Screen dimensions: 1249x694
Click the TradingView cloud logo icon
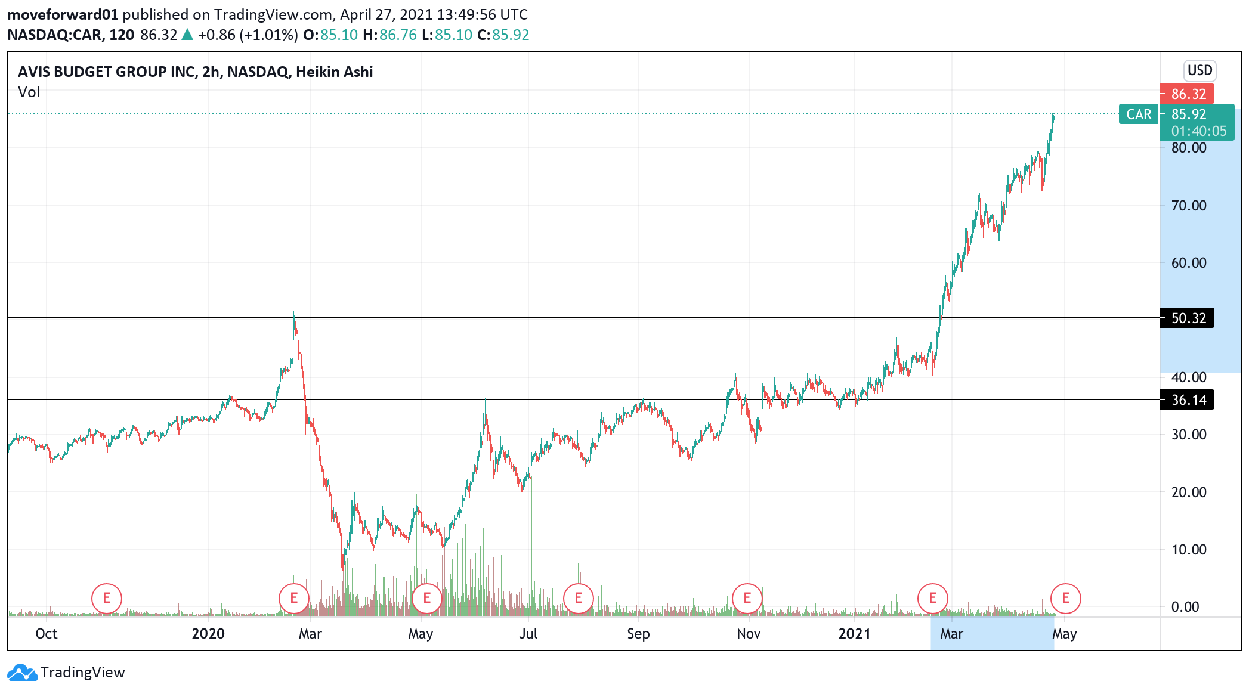22,673
